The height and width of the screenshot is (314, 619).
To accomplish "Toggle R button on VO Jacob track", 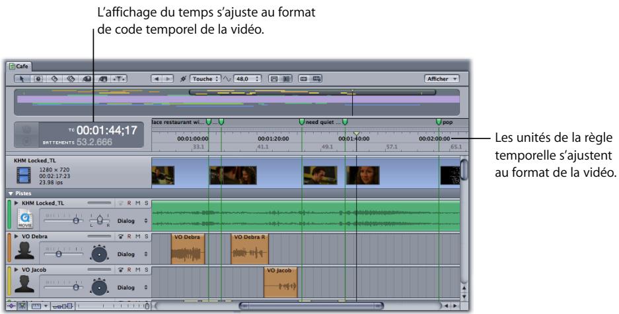I will (x=129, y=270).
